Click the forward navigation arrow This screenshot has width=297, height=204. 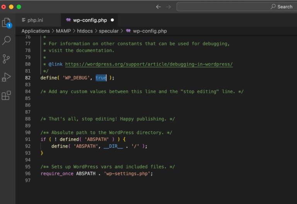point(168,7)
